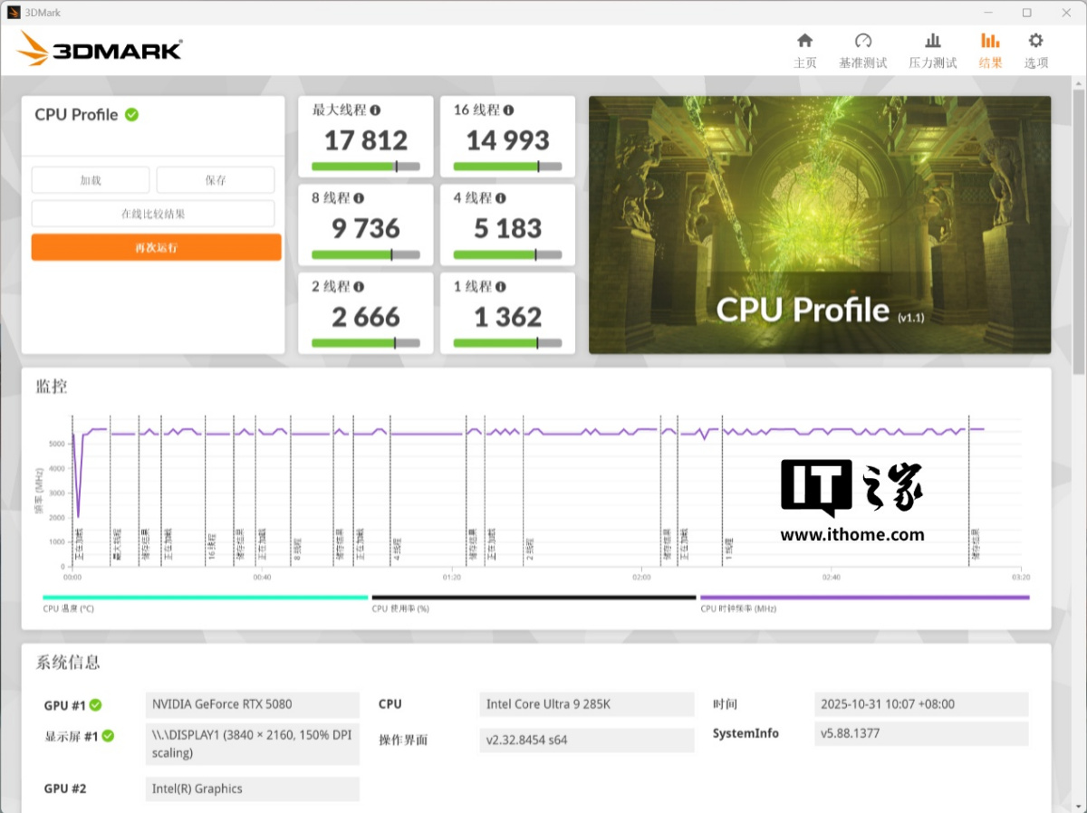
Task: Click info icon next to 2 线程
Action: [359, 287]
